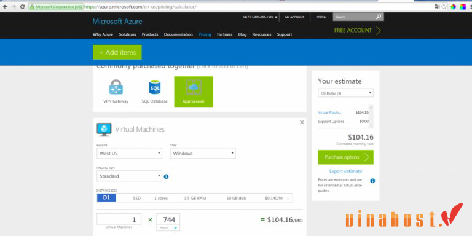Open the US Dollar currency dropdown
Viewport: 472px width, 236px height.
pyautogui.click(x=345, y=93)
